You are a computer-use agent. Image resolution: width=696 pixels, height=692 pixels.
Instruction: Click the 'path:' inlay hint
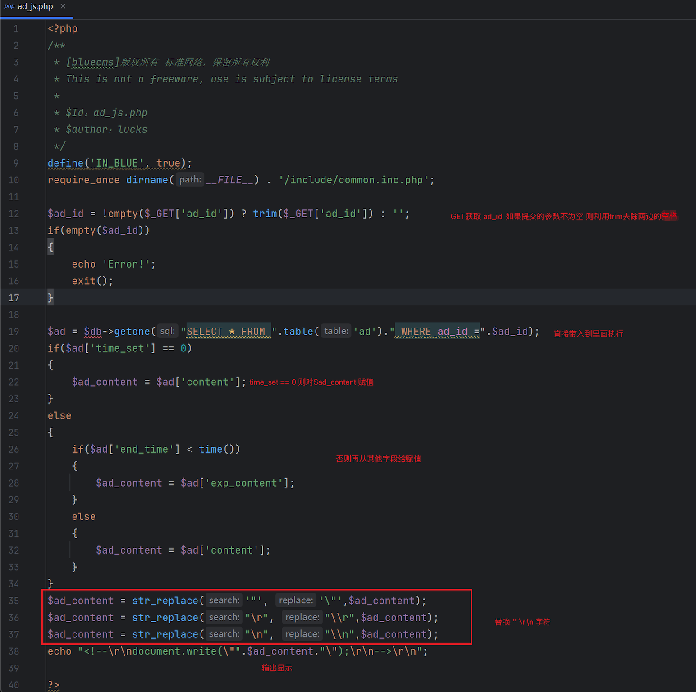pos(190,180)
